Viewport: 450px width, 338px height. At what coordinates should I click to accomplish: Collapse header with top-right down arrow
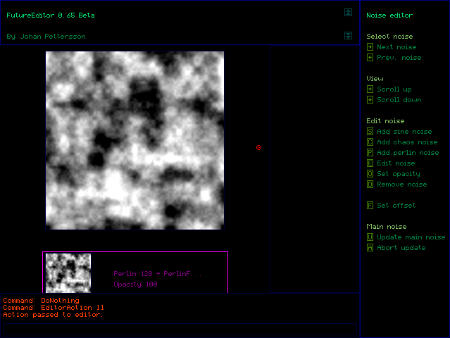coord(348,36)
